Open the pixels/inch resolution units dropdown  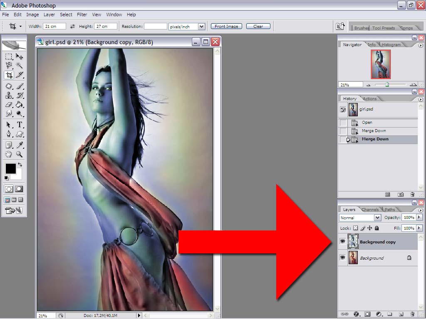186,26
